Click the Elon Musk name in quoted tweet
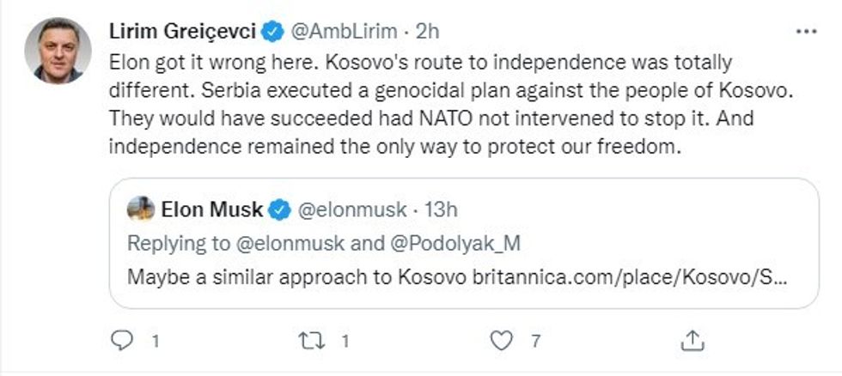The height and width of the screenshot is (376, 842). pos(211,209)
